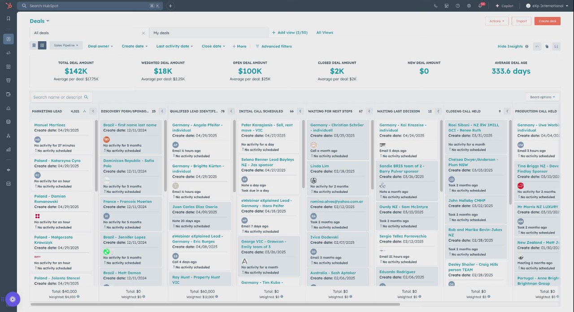
Task: Open the Create date filter
Action: pos(135,46)
